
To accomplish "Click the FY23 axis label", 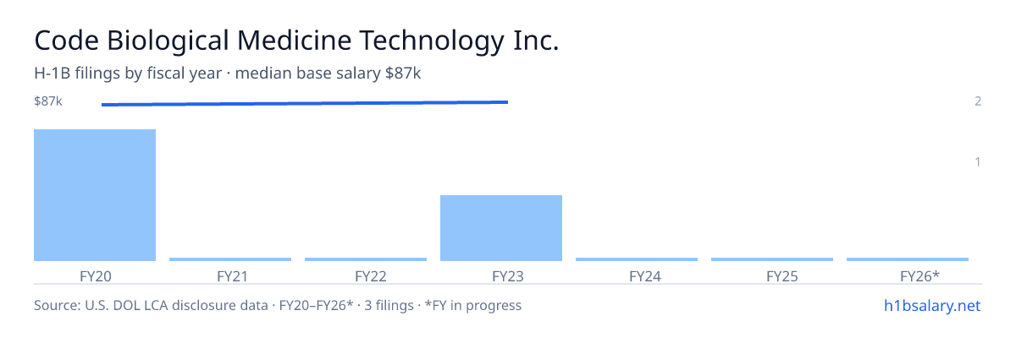I will click(501, 275).
